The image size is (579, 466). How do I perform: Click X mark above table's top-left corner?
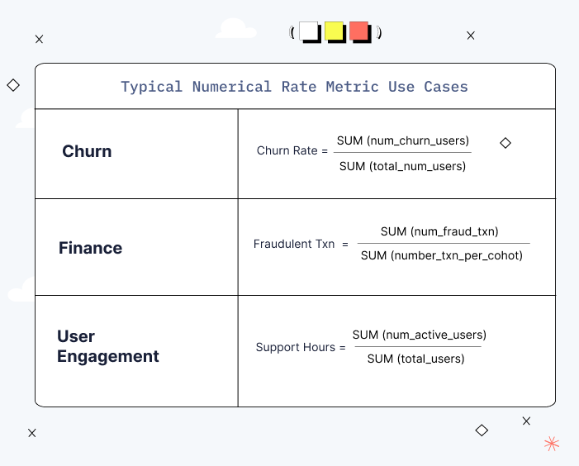click(39, 39)
